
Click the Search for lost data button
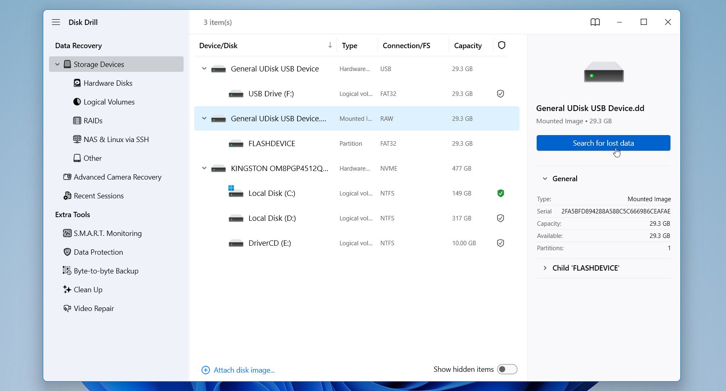click(x=603, y=143)
